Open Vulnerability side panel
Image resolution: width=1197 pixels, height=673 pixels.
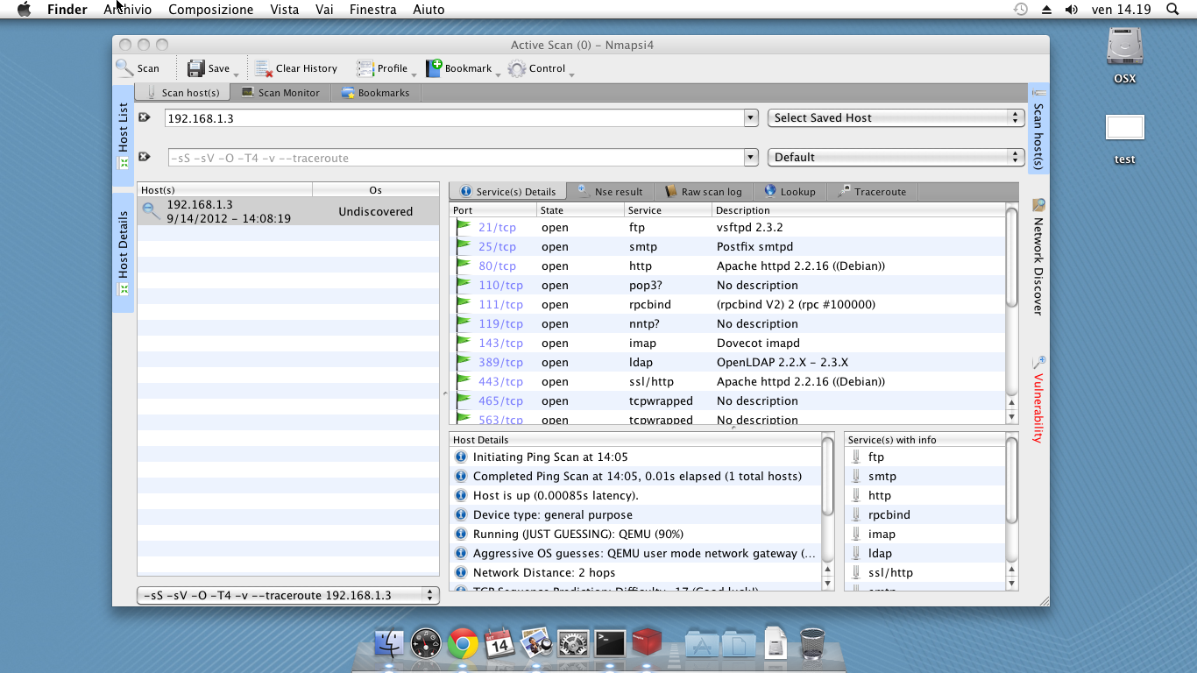(1038, 399)
